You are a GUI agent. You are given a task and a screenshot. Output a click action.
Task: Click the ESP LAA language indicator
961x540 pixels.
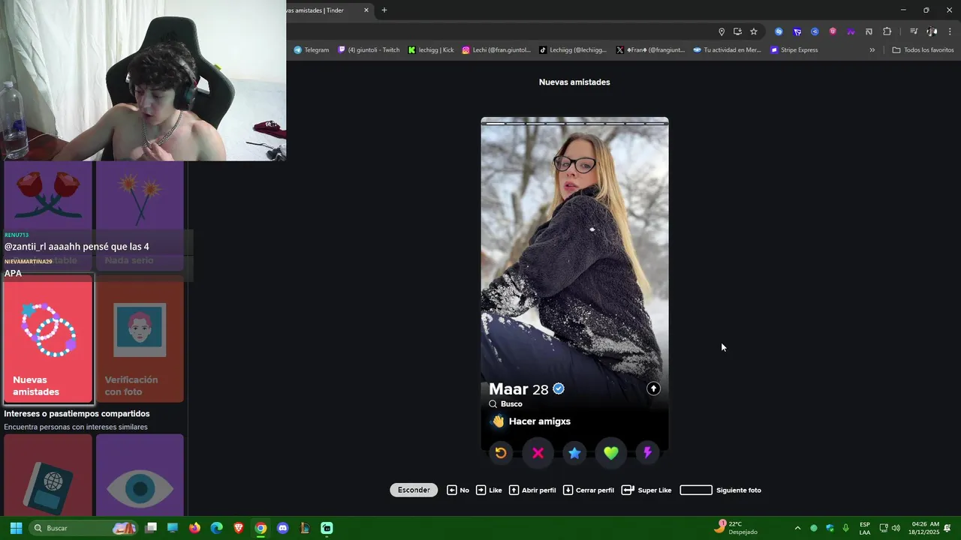click(865, 528)
